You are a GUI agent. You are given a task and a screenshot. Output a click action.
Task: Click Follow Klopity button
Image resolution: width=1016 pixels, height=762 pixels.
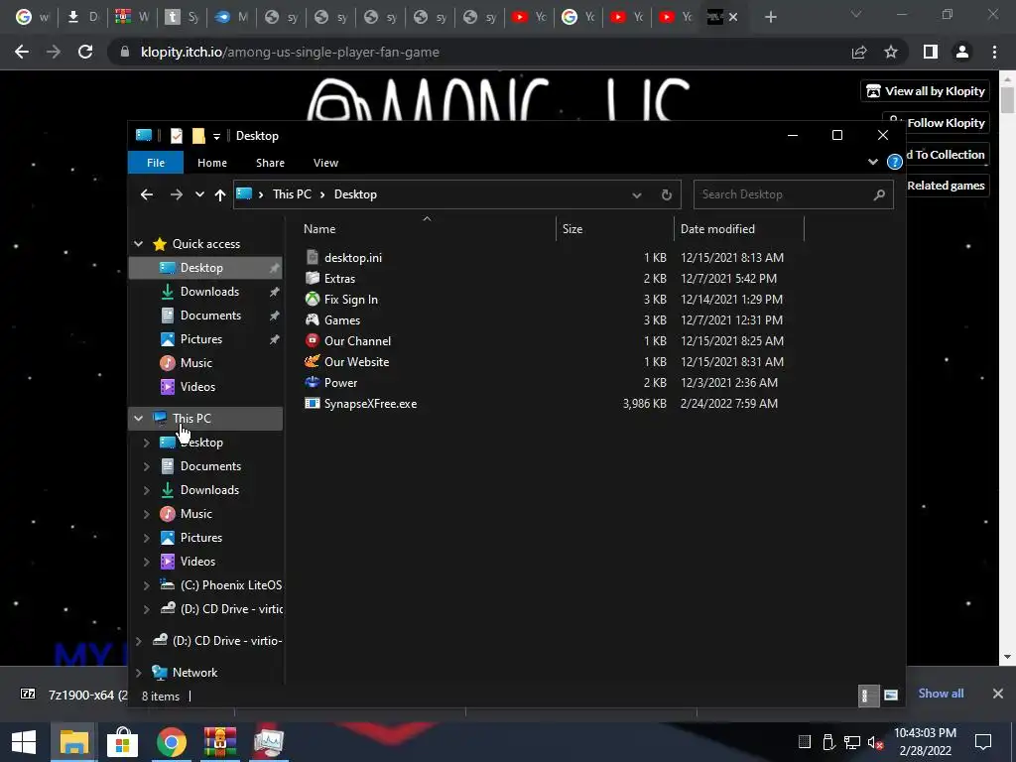[x=936, y=122]
